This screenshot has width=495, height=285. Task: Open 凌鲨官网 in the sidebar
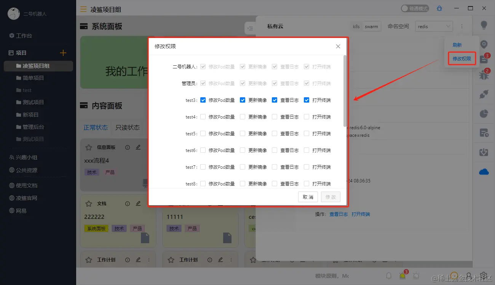click(x=23, y=198)
